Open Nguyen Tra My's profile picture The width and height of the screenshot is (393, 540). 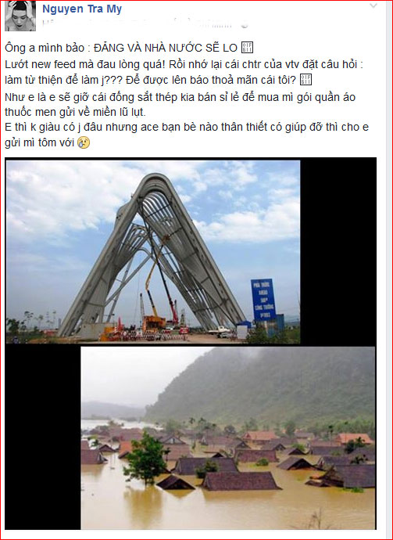20,16
